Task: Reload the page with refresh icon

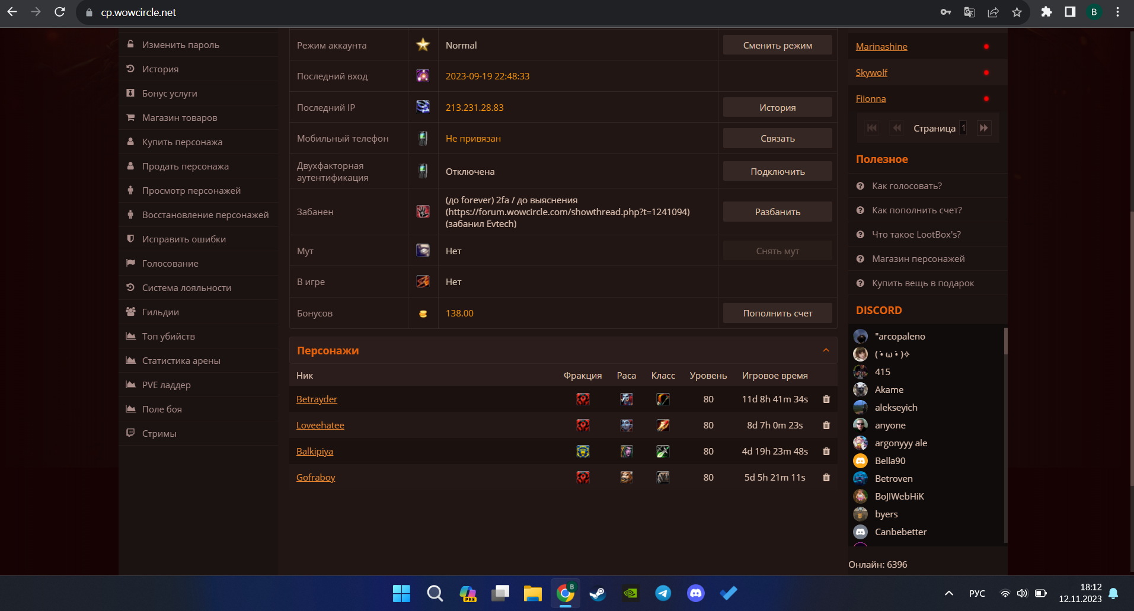Action: pyautogui.click(x=60, y=12)
